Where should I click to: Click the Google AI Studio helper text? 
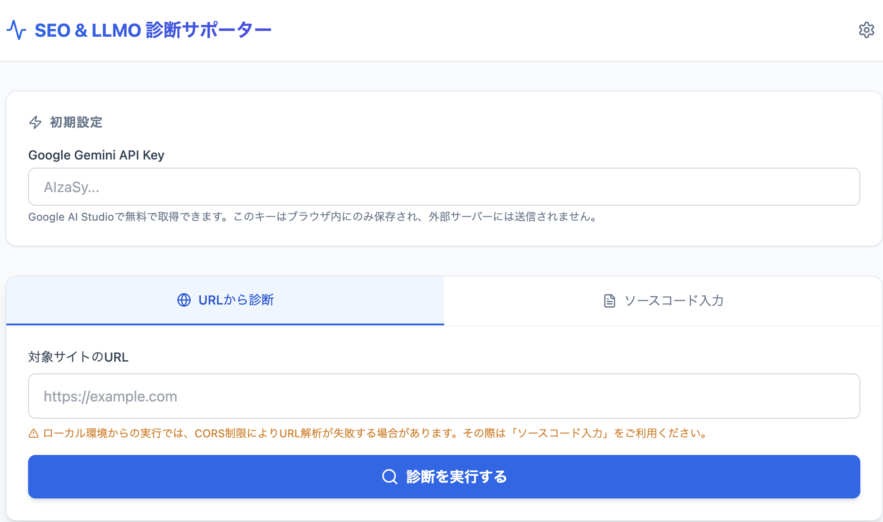[x=313, y=217]
